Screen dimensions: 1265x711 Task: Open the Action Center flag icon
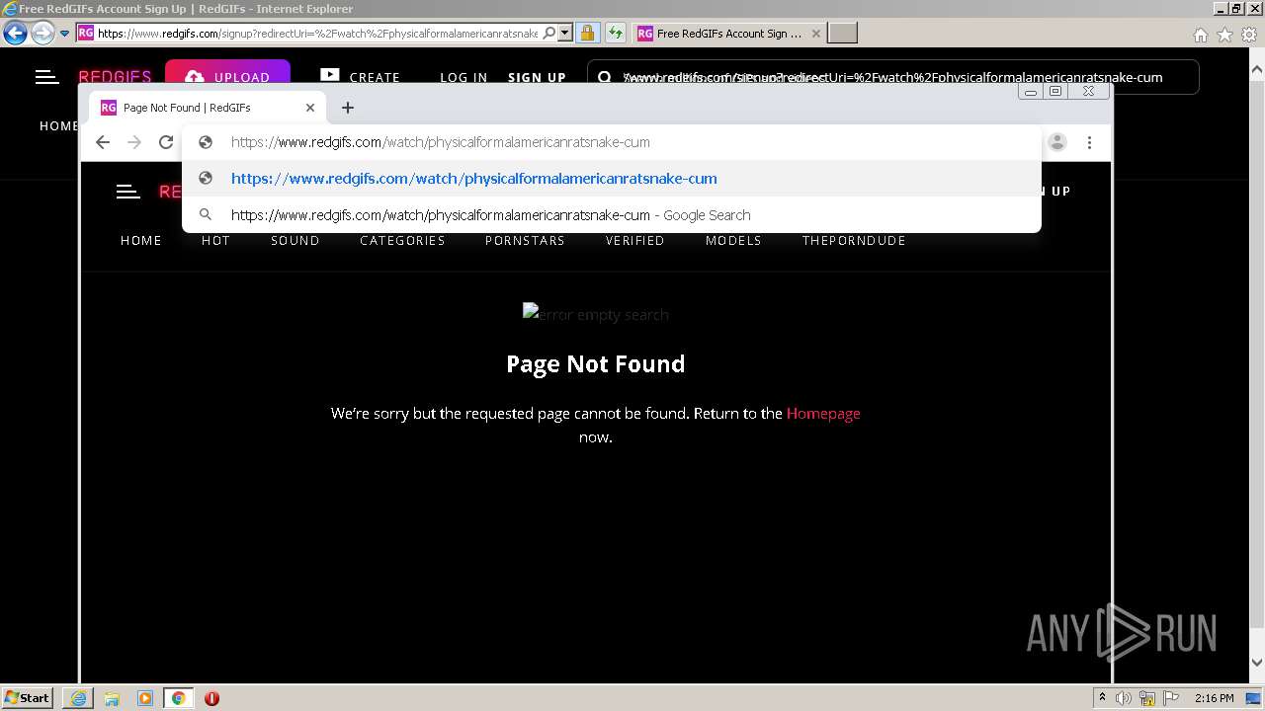pos(1172,698)
